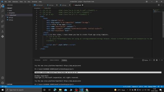Open Microsoft Edge from the taskbar
The height and width of the screenshot is (92, 164).
pos(55,90)
